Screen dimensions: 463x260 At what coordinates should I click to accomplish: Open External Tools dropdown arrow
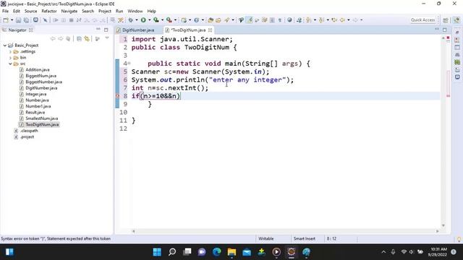point(175,20)
